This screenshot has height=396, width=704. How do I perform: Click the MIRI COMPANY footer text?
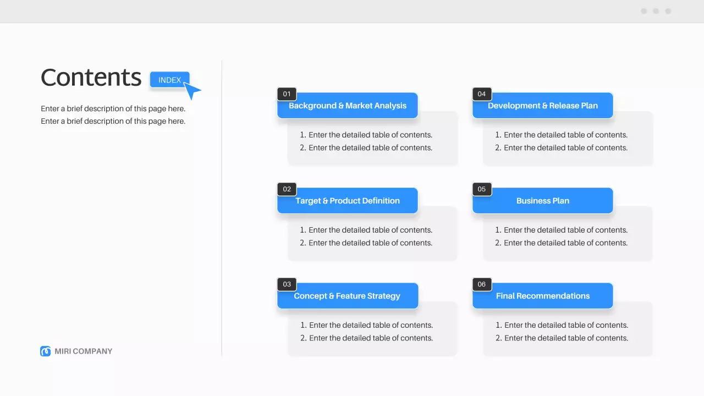click(84, 351)
